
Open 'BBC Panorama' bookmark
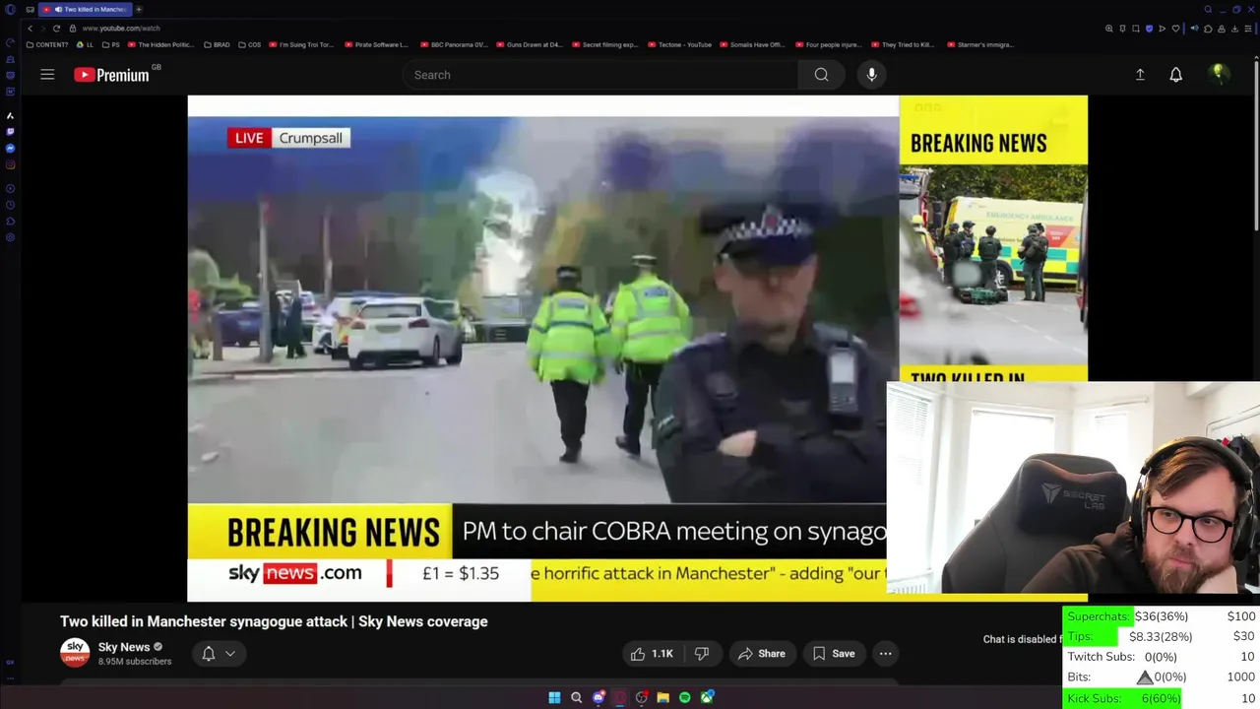click(453, 44)
